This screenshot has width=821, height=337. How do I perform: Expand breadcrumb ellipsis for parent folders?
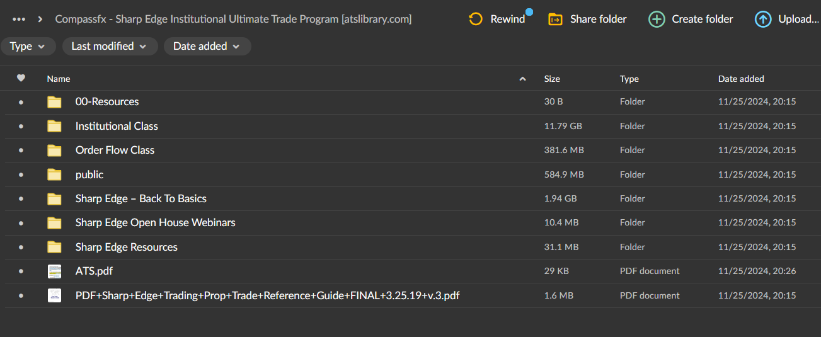coord(19,19)
